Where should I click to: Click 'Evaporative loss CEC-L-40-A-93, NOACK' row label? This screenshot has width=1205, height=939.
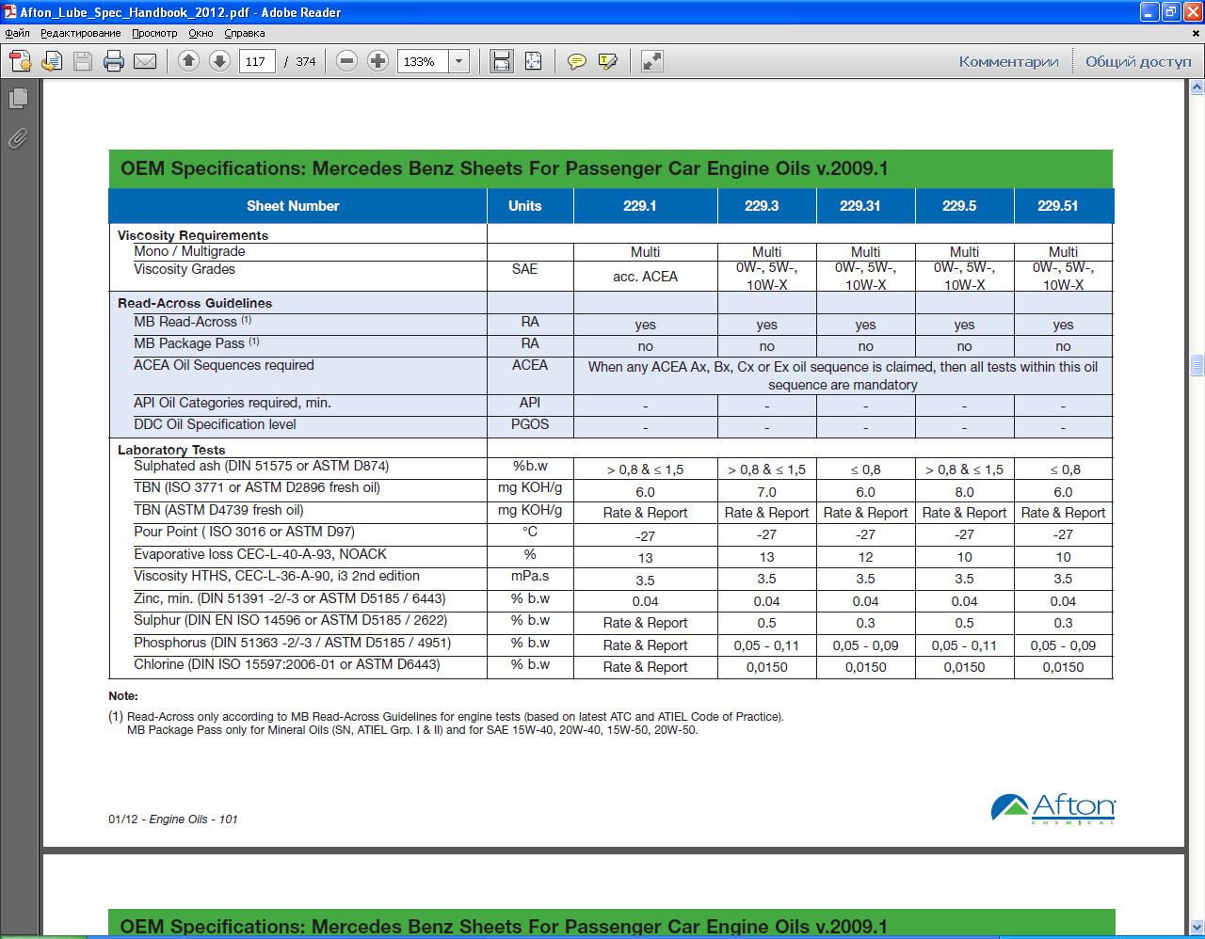260,554
